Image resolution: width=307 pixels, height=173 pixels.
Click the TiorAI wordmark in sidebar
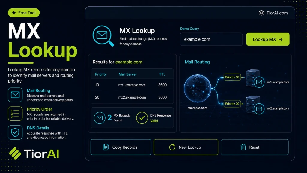click(41, 153)
